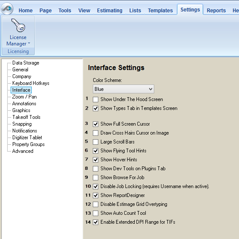This screenshot has width=239, height=239.
Task: Open the General settings tree item
Action: (20, 70)
